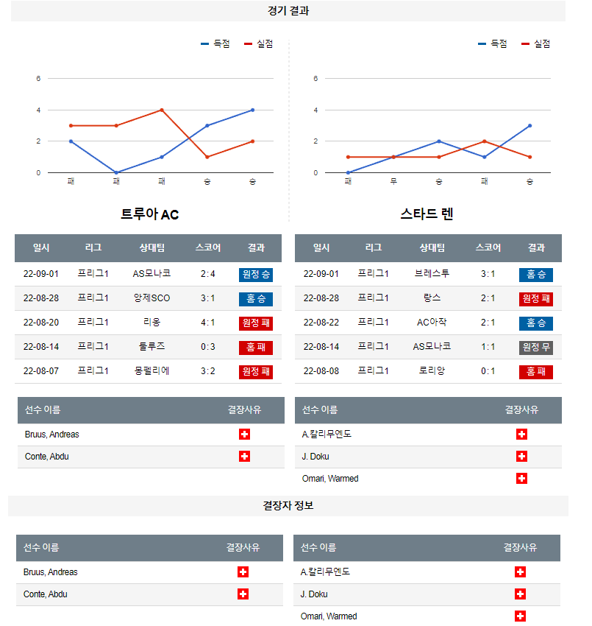
Task: Click 스코어 column header in 스타드 렌 table
Action: click(488, 247)
